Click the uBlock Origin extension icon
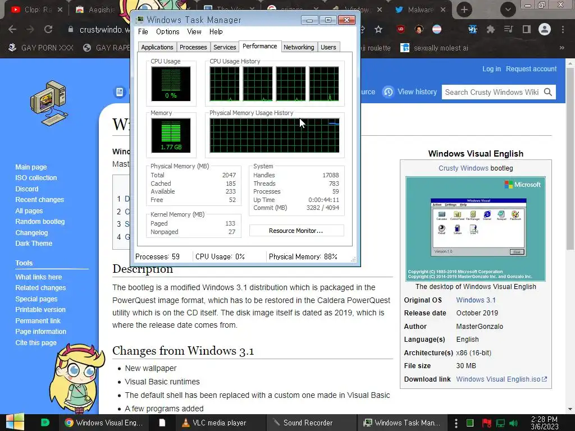 [401, 29]
